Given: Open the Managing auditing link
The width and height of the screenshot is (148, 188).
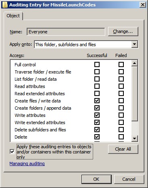Looking at the screenshot, I should (27, 163).
